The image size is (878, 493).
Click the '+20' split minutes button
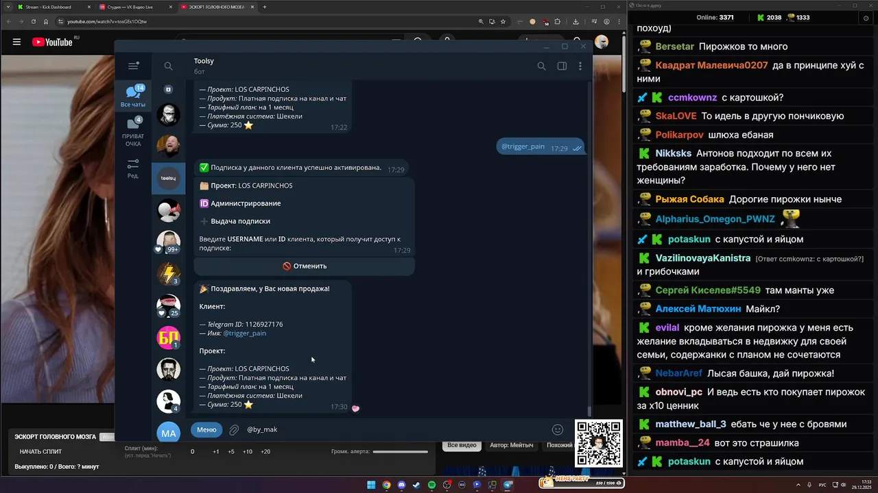click(265, 452)
